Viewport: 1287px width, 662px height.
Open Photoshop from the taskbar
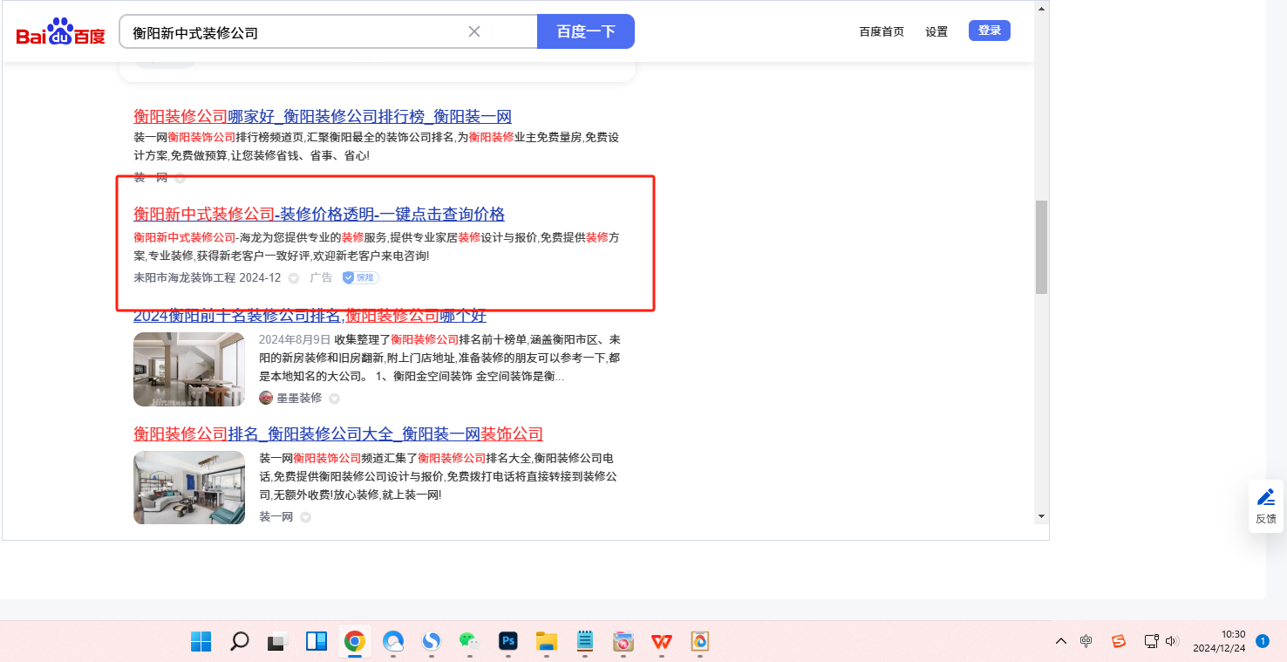coord(508,642)
